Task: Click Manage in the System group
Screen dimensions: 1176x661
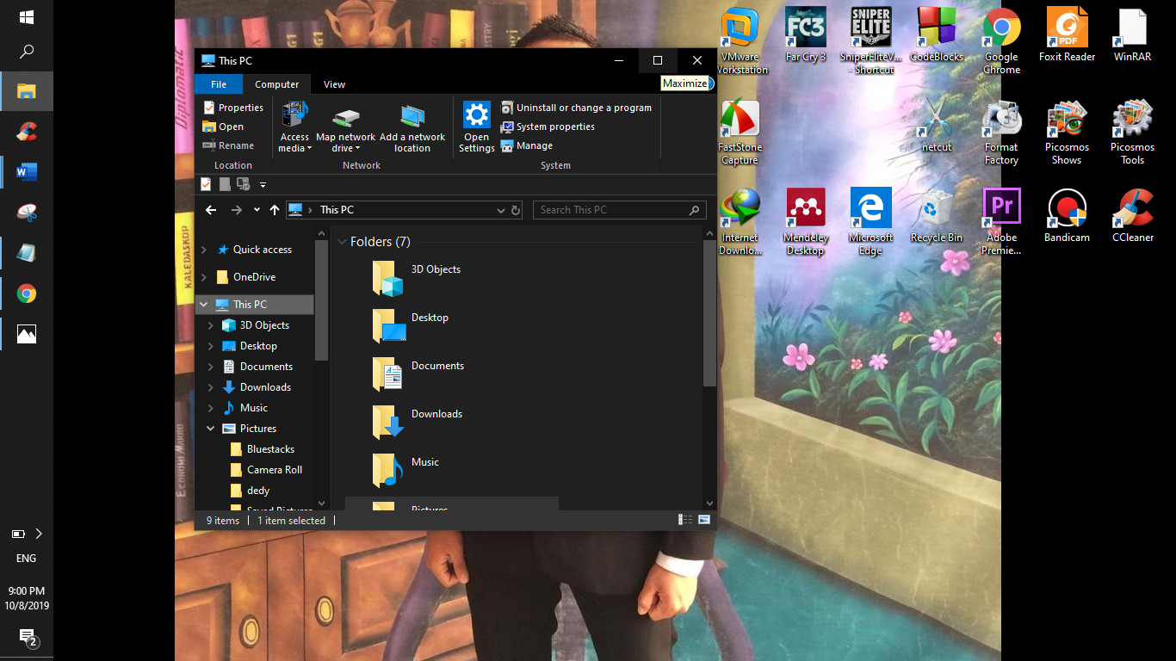Action: [x=527, y=145]
